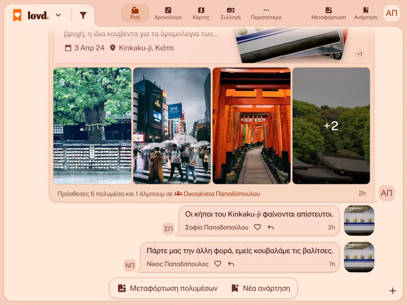Click the 2h timestamp on the post
This screenshot has width=407, height=305.
coord(362,193)
